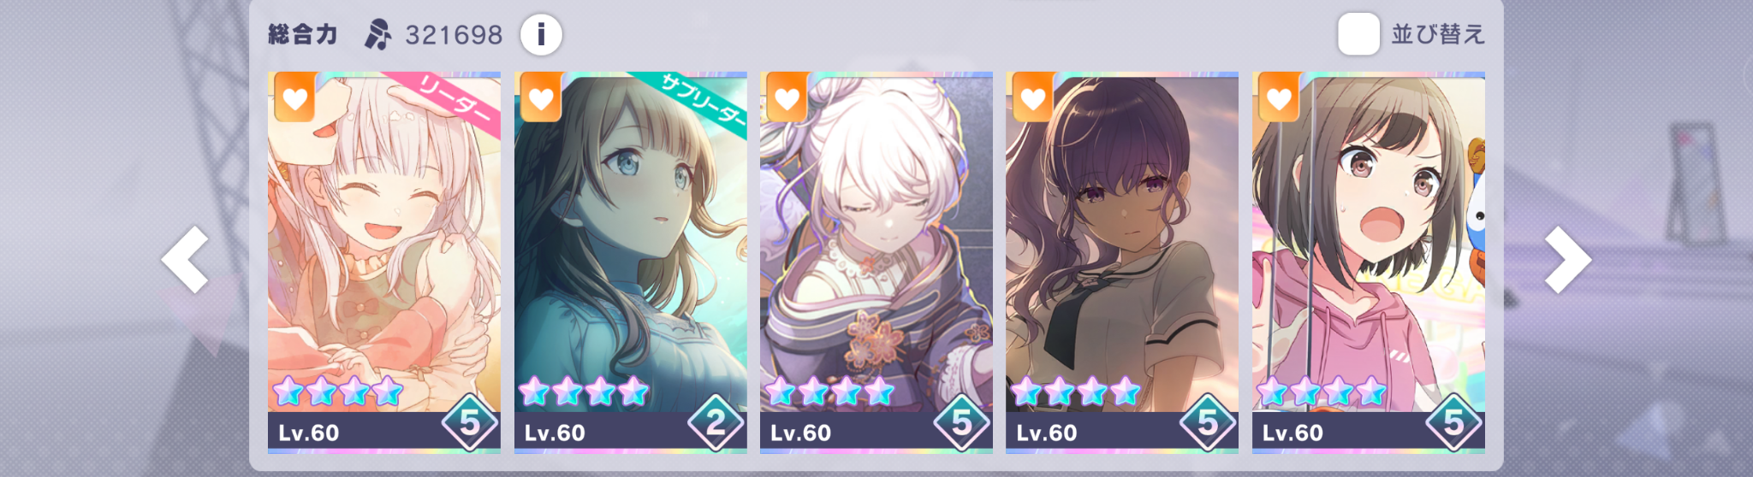Select the pink hoodie character card
Viewport: 1753px width, 477px height.
click(x=1369, y=262)
